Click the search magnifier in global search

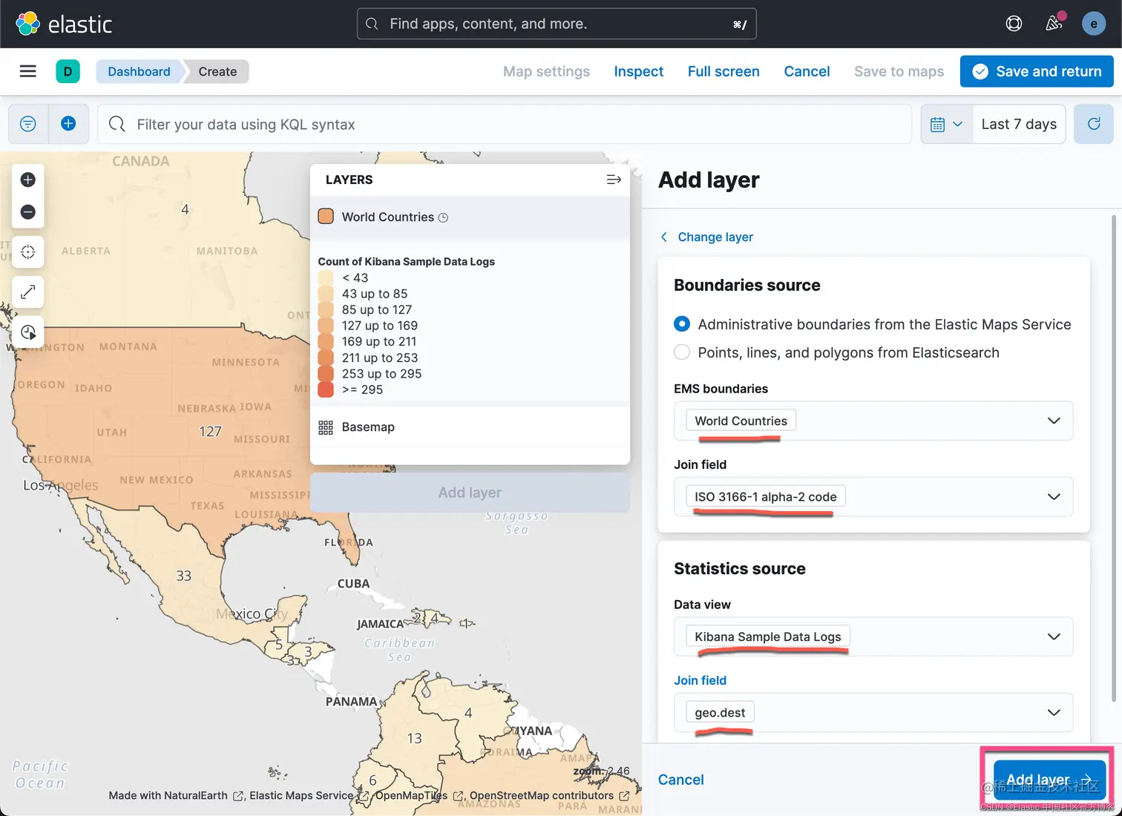pos(373,24)
